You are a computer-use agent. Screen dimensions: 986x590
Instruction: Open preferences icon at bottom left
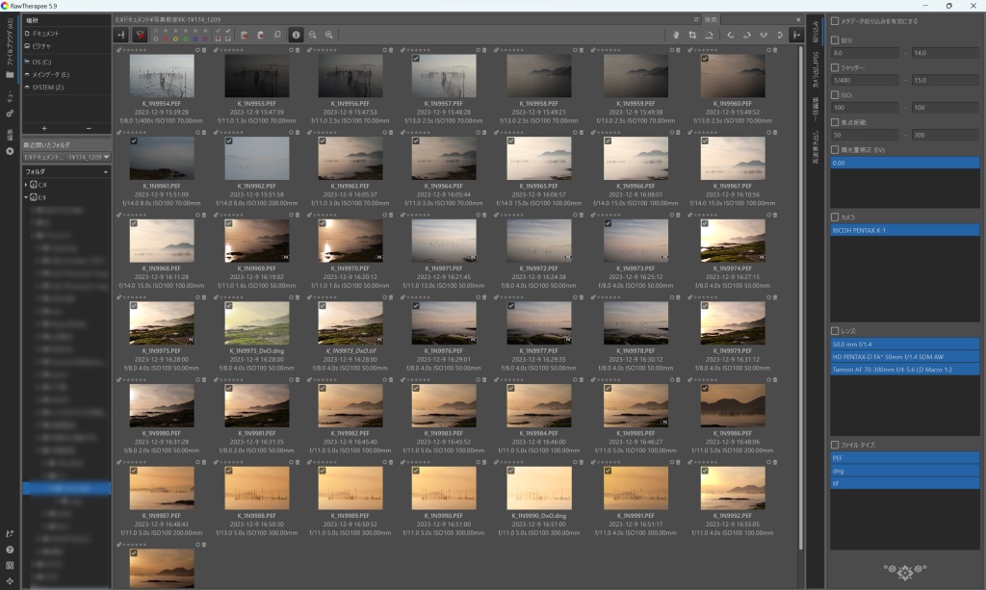click(x=10, y=566)
